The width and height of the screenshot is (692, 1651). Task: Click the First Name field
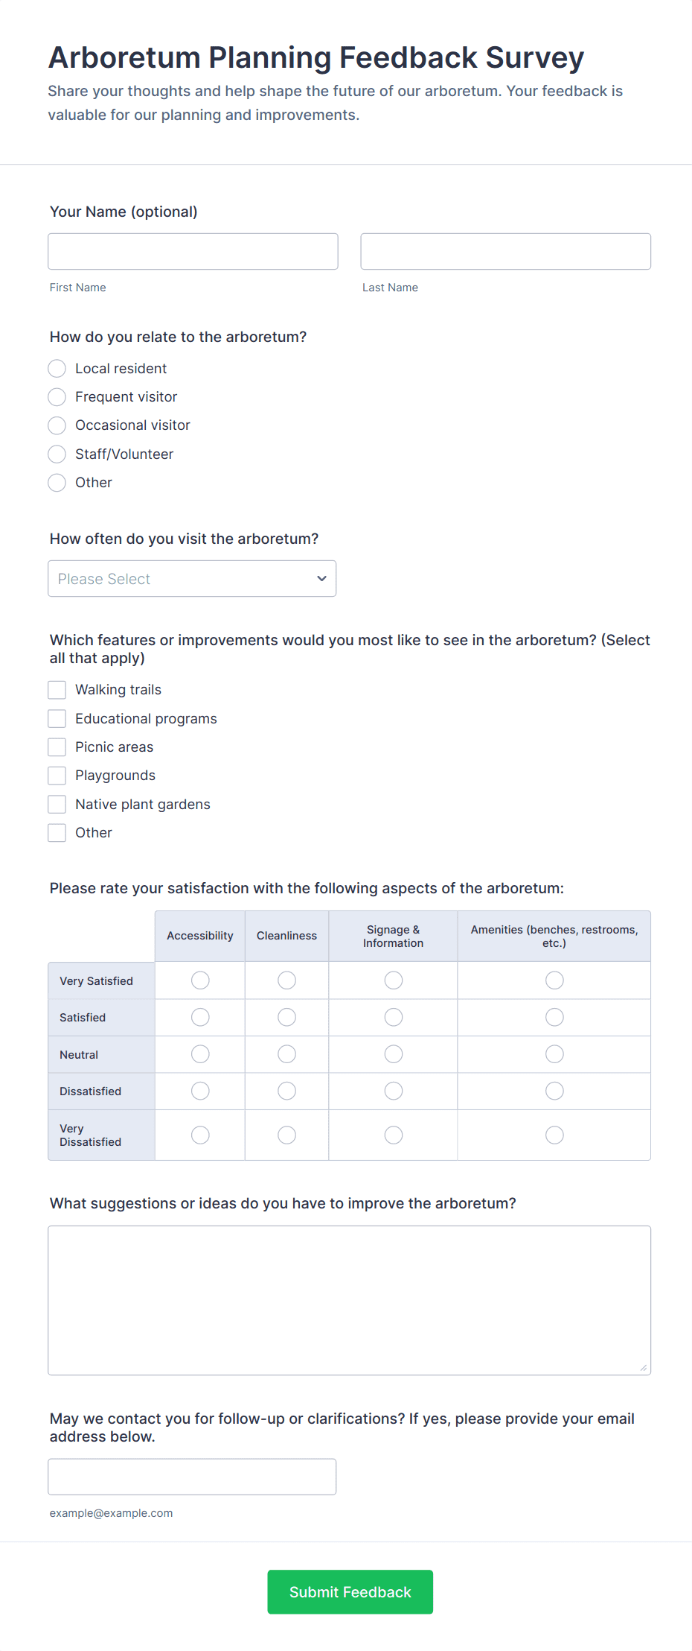pyautogui.click(x=193, y=251)
